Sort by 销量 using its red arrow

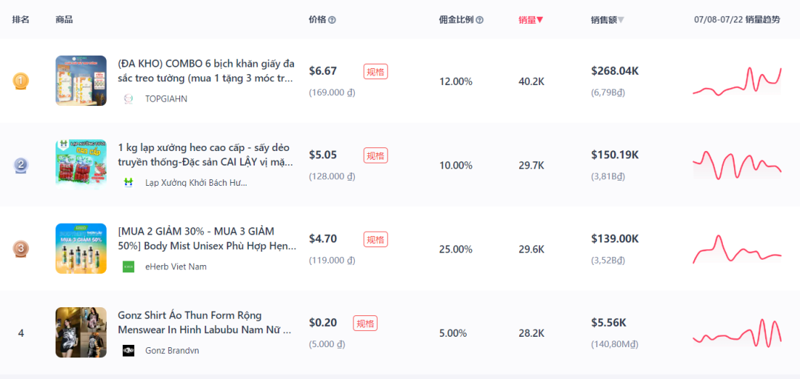[x=540, y=21]
